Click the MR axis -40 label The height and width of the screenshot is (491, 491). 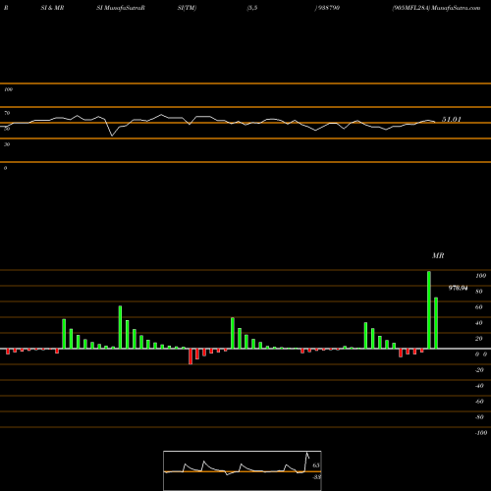point(479,386)
